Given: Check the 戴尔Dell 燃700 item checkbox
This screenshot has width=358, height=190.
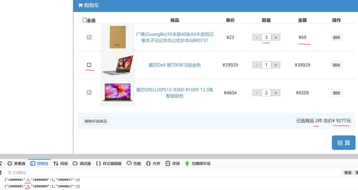Looking at the screenshot, I should point(89,65).
